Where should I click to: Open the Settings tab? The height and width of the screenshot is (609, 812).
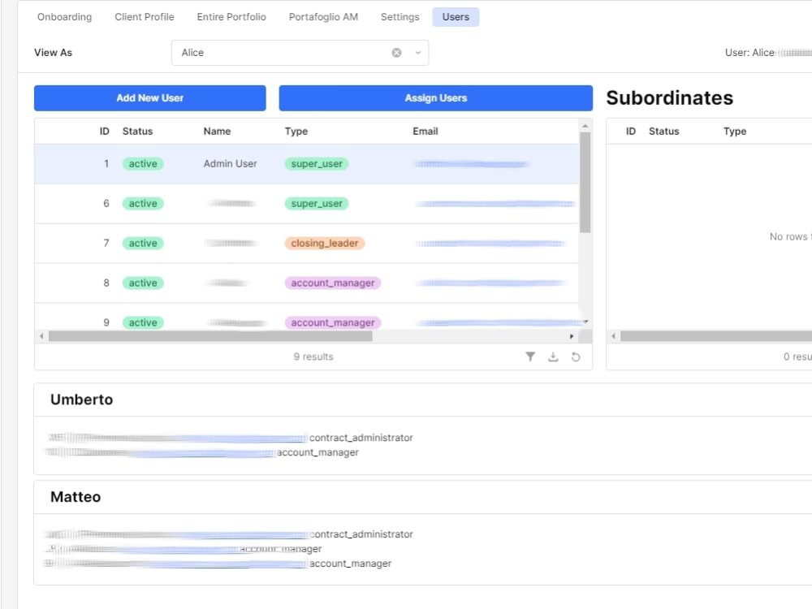[x=400, y=16]
